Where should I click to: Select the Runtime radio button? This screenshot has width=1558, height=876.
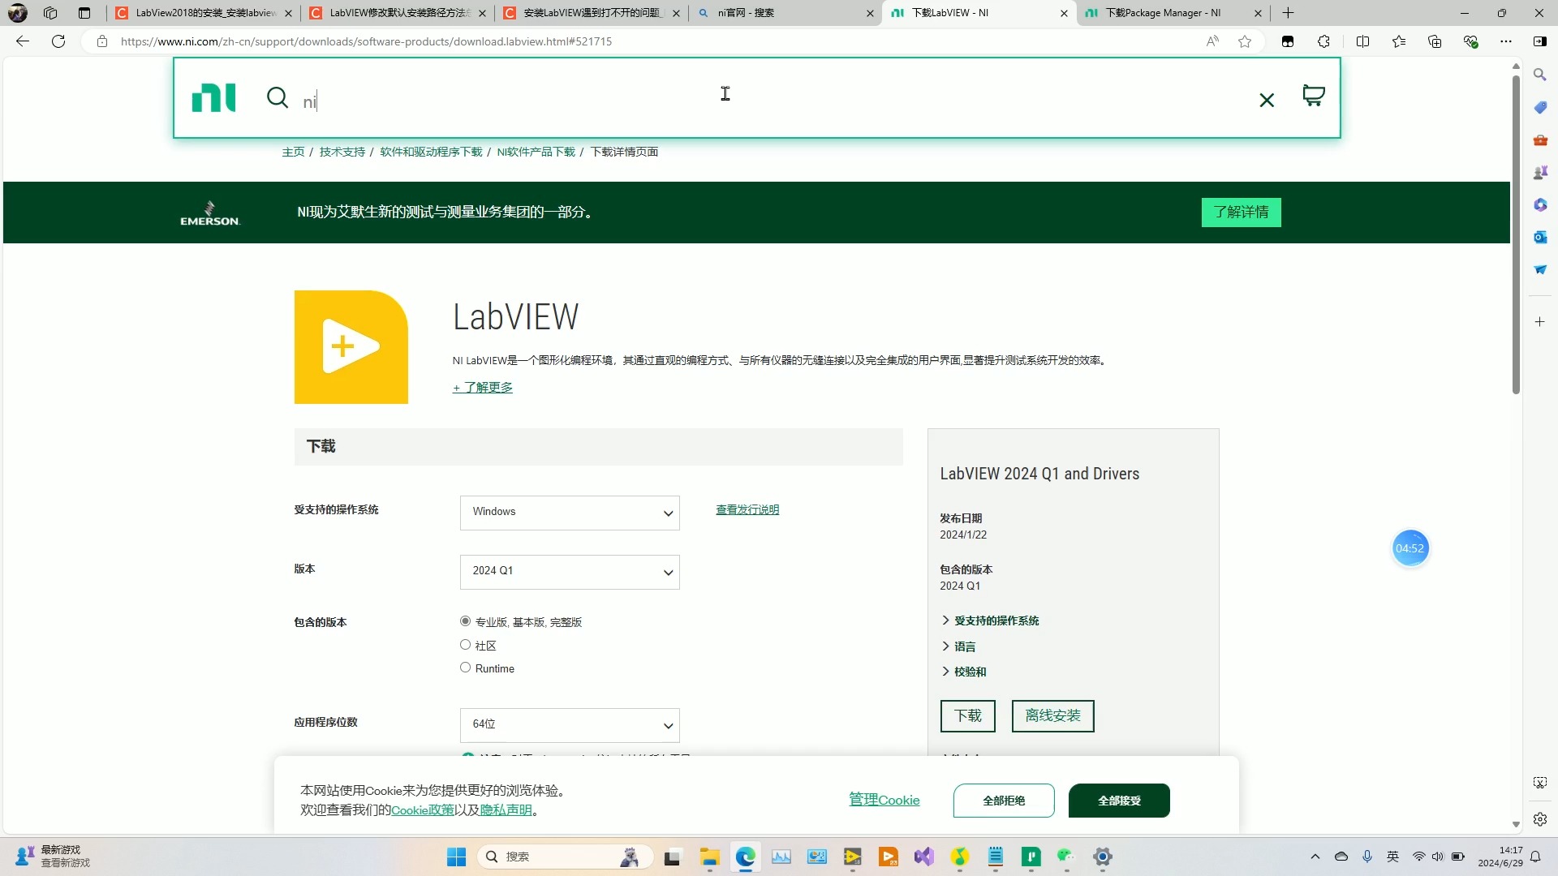tap(465, 668)
